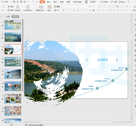The image size is (136, 126).
Task: Select slide 5 thumbnail
Action: tap(13, 74)
